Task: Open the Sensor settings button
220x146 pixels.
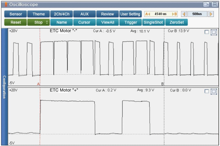Action: coord(15,14)
